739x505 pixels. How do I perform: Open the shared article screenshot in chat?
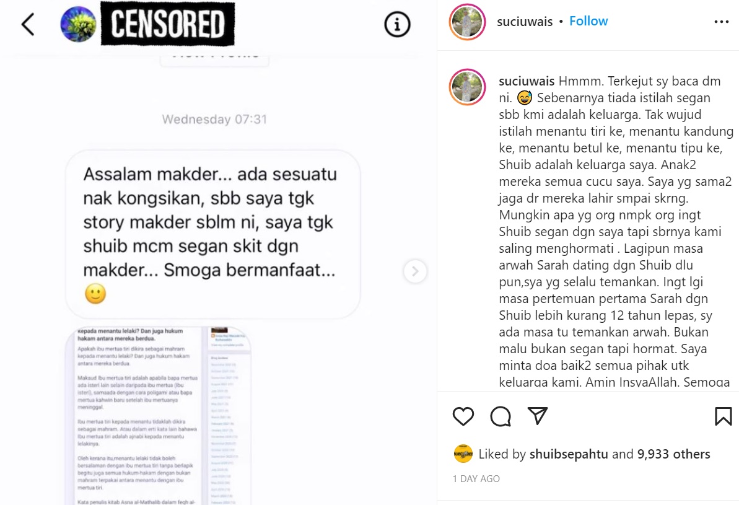(x=158, y=415)
